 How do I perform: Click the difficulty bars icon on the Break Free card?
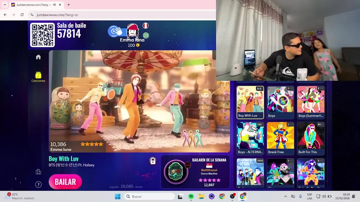point(290,125)
